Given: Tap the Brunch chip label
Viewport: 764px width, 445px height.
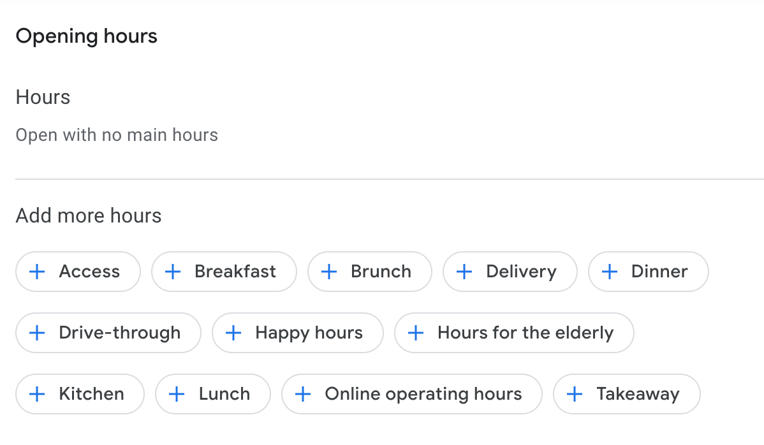Looking at the screenshot, I should pos(381,272).
